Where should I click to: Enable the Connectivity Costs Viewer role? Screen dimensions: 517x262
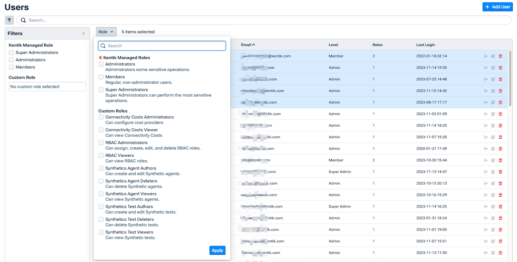coord(101,130)
